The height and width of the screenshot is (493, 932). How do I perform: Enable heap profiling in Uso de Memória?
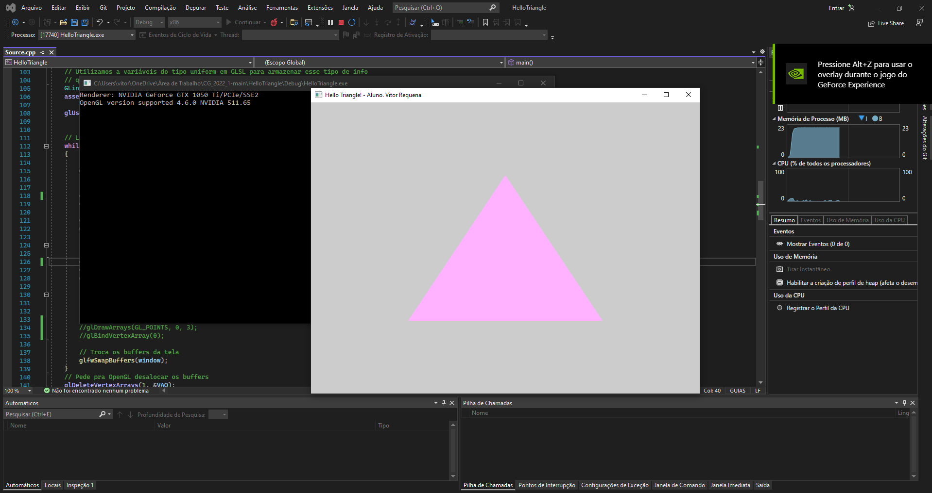pyautogui.click(x=846, y=283)
